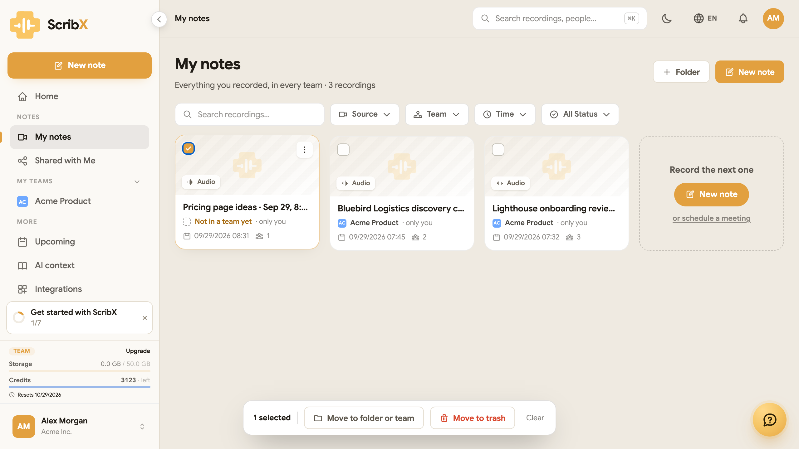Go to Home in the sidebar
The height and width of the screenshot is (449, 799).
click(x=80, y=96)
